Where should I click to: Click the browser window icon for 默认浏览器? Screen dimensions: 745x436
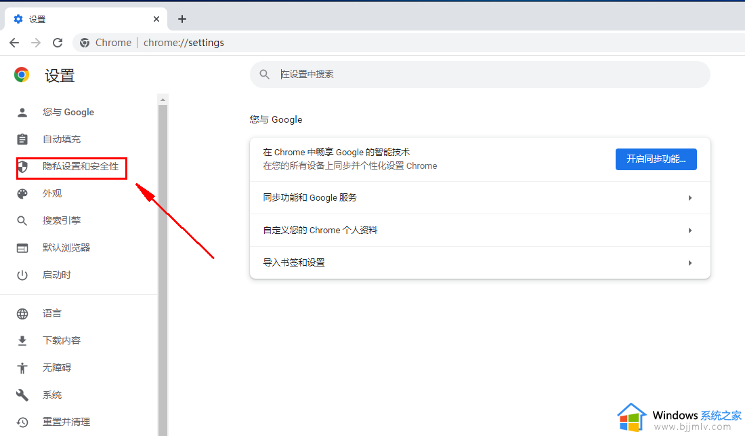pos(22,248)
